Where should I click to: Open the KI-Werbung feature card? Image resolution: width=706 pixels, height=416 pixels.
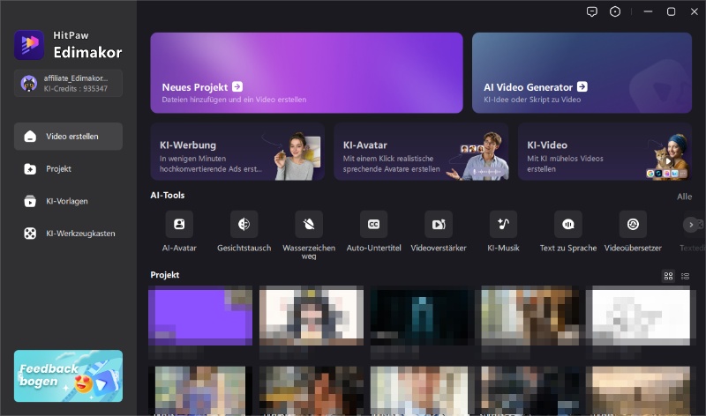click(237, 152)
